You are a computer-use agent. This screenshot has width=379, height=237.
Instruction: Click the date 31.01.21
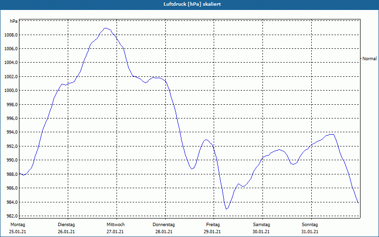[x=310, y=232]
